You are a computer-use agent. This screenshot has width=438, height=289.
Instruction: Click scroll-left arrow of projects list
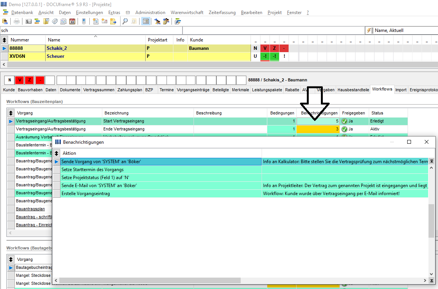(x=4, y=64)
